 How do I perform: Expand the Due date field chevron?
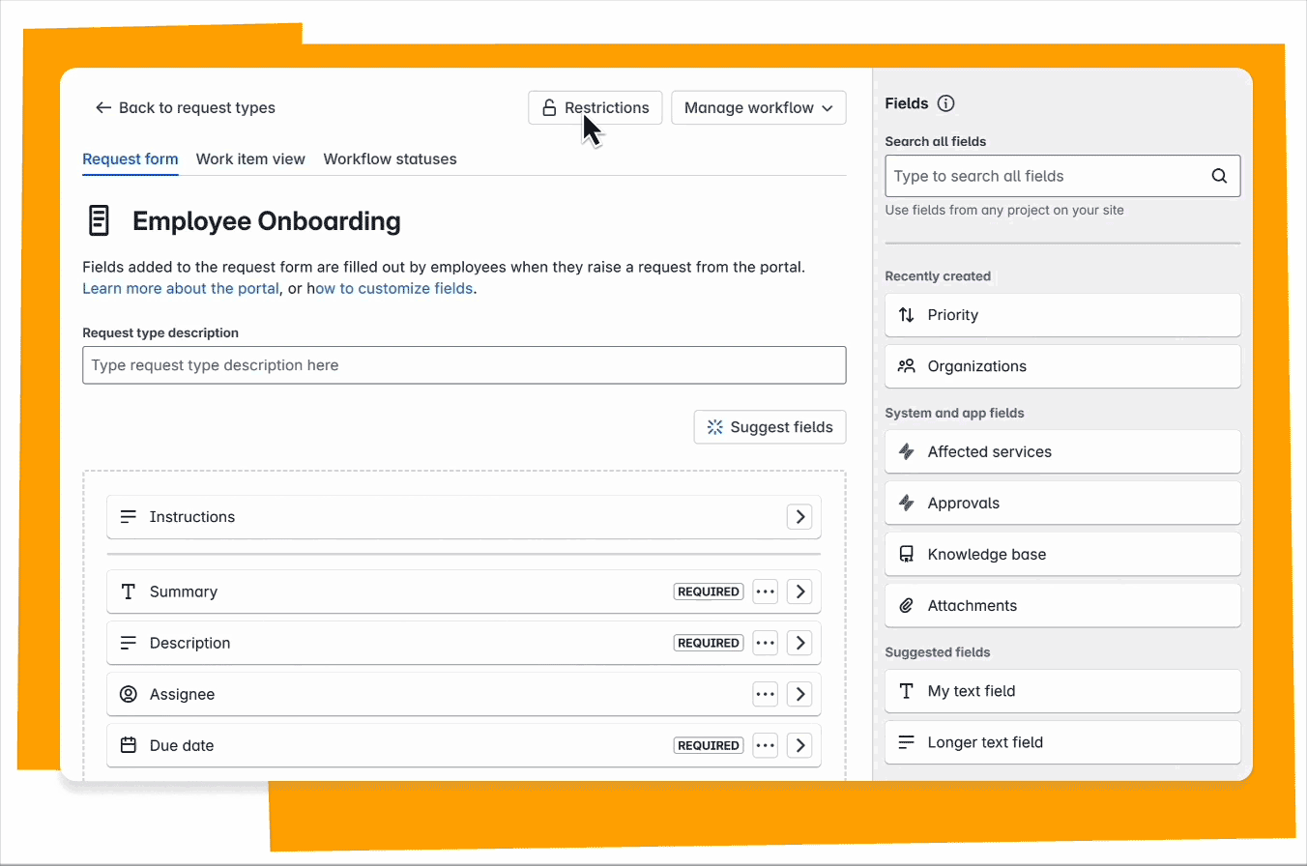(799, 745)
